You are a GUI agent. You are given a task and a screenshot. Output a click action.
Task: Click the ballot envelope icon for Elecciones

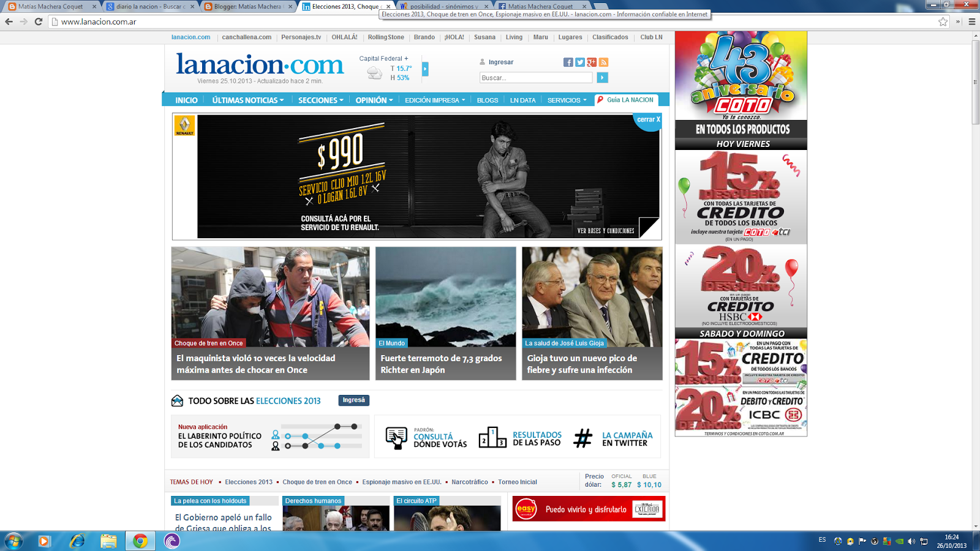click(x=178, y=400)
